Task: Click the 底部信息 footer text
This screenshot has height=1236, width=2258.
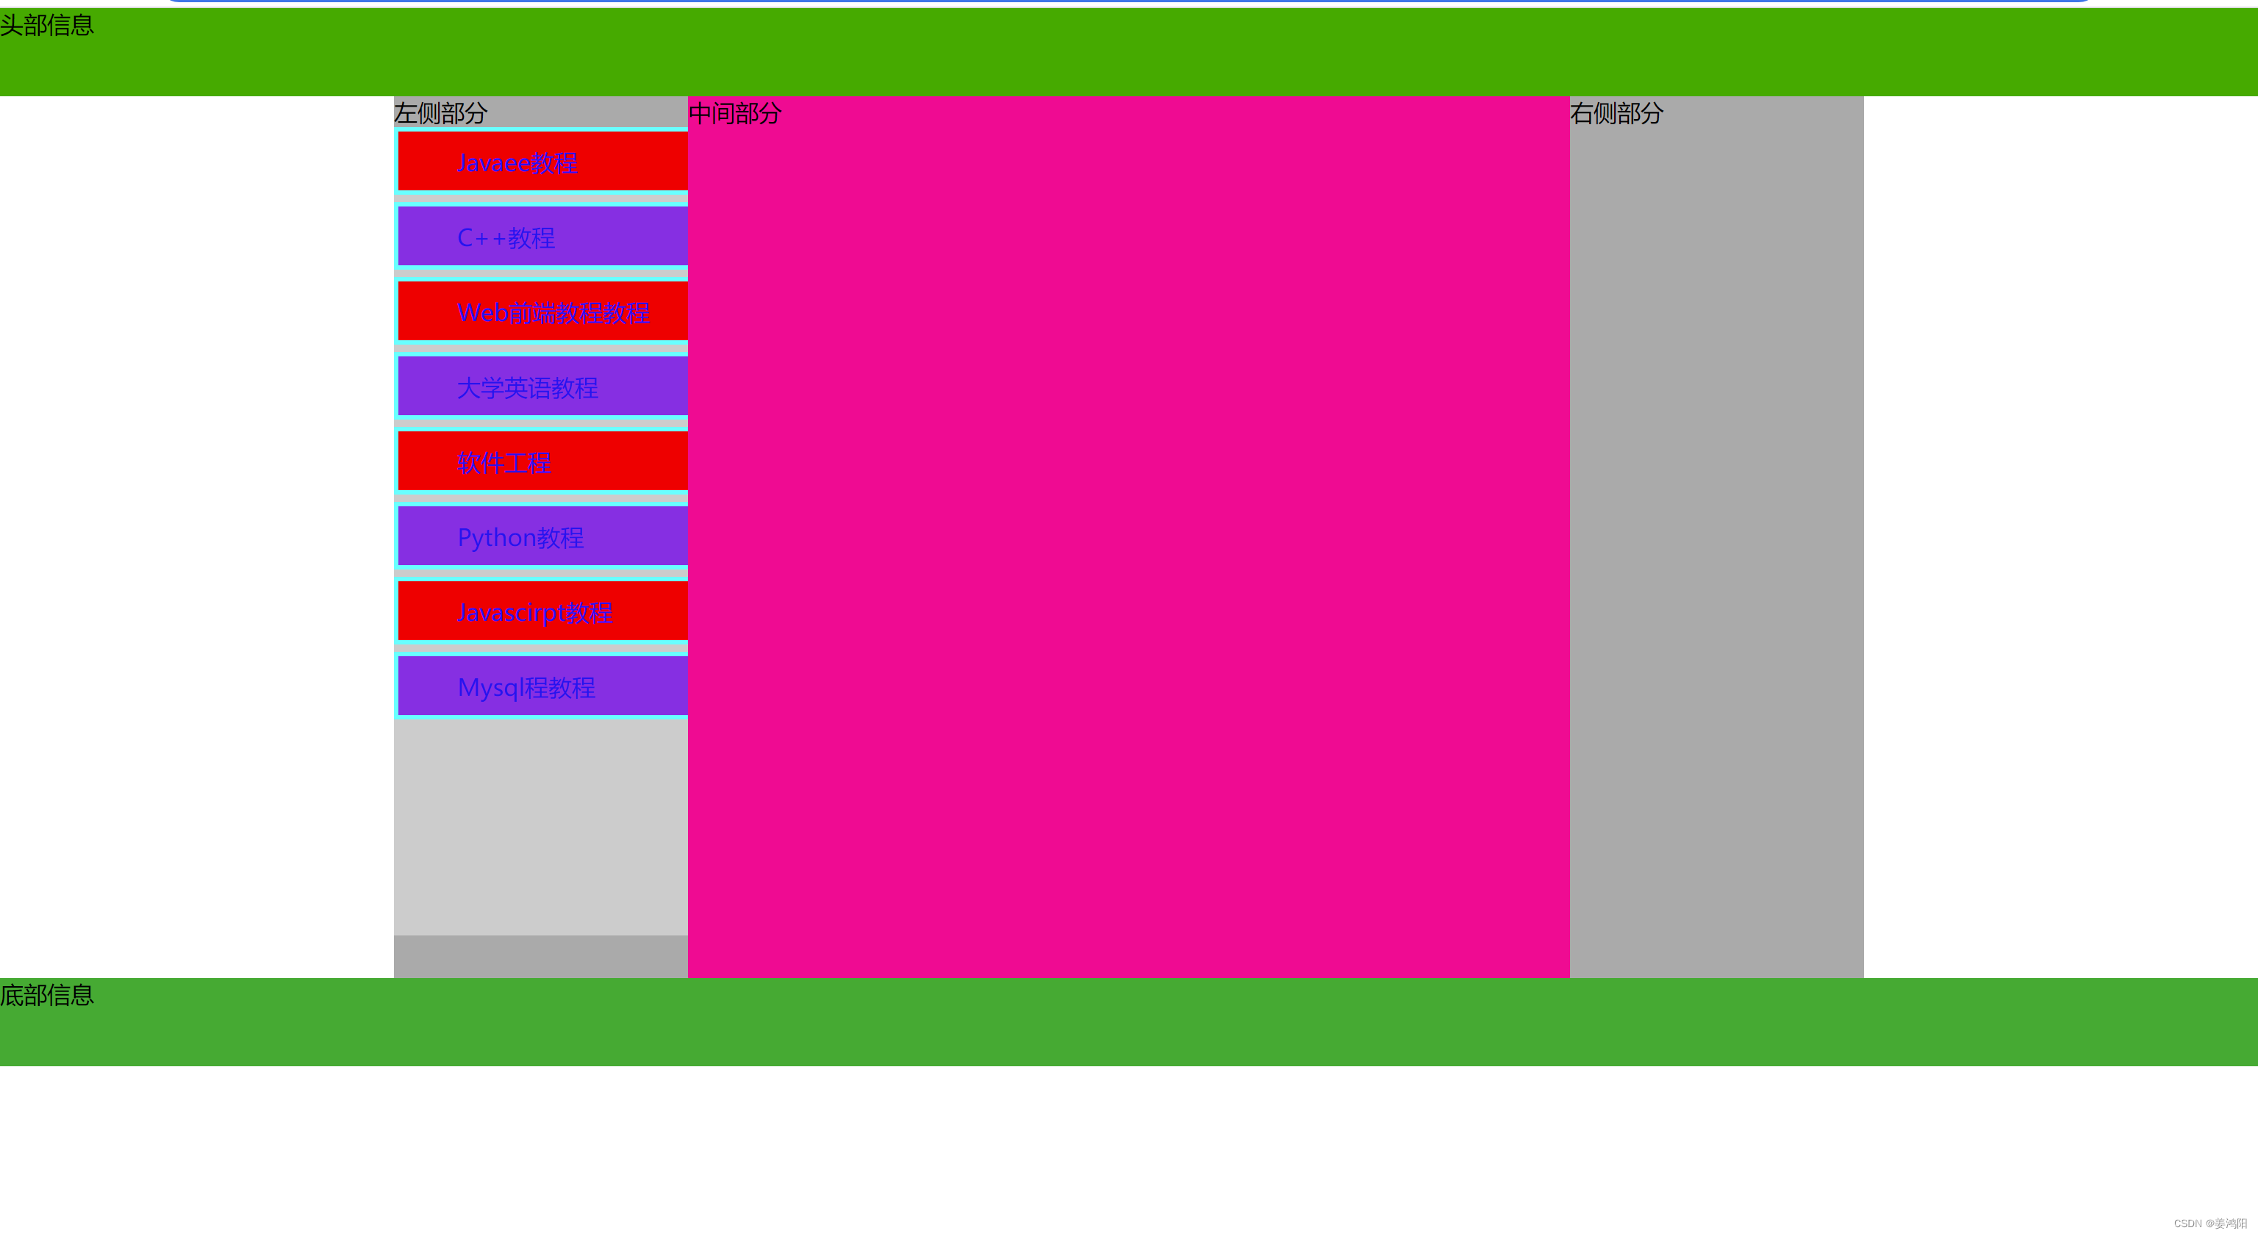Action: tap(46, 995)
